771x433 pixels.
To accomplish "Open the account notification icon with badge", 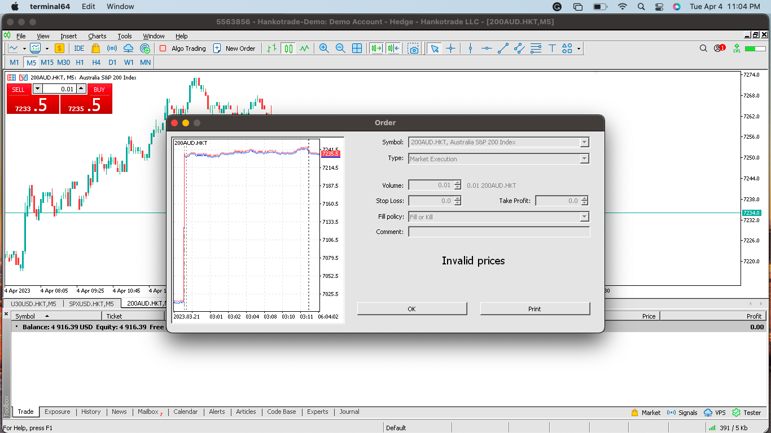I will 720,48.
